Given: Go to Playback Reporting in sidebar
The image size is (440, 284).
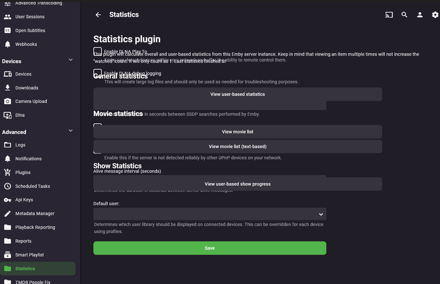Looking at the screenshot, I should 35,227.
